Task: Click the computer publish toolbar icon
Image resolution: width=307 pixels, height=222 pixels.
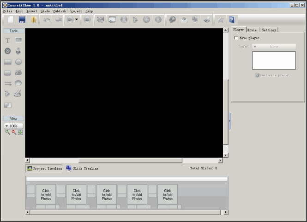Action: click(x=195, y=19)
